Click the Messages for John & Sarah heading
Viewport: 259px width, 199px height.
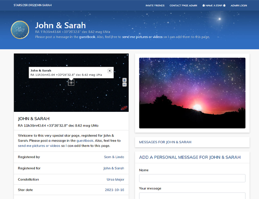(x=165, y=142)
